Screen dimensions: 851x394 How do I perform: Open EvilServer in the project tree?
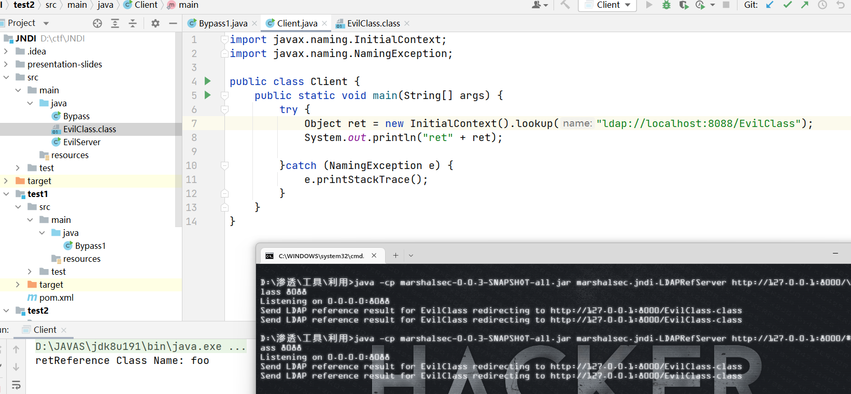click(81, 142)
